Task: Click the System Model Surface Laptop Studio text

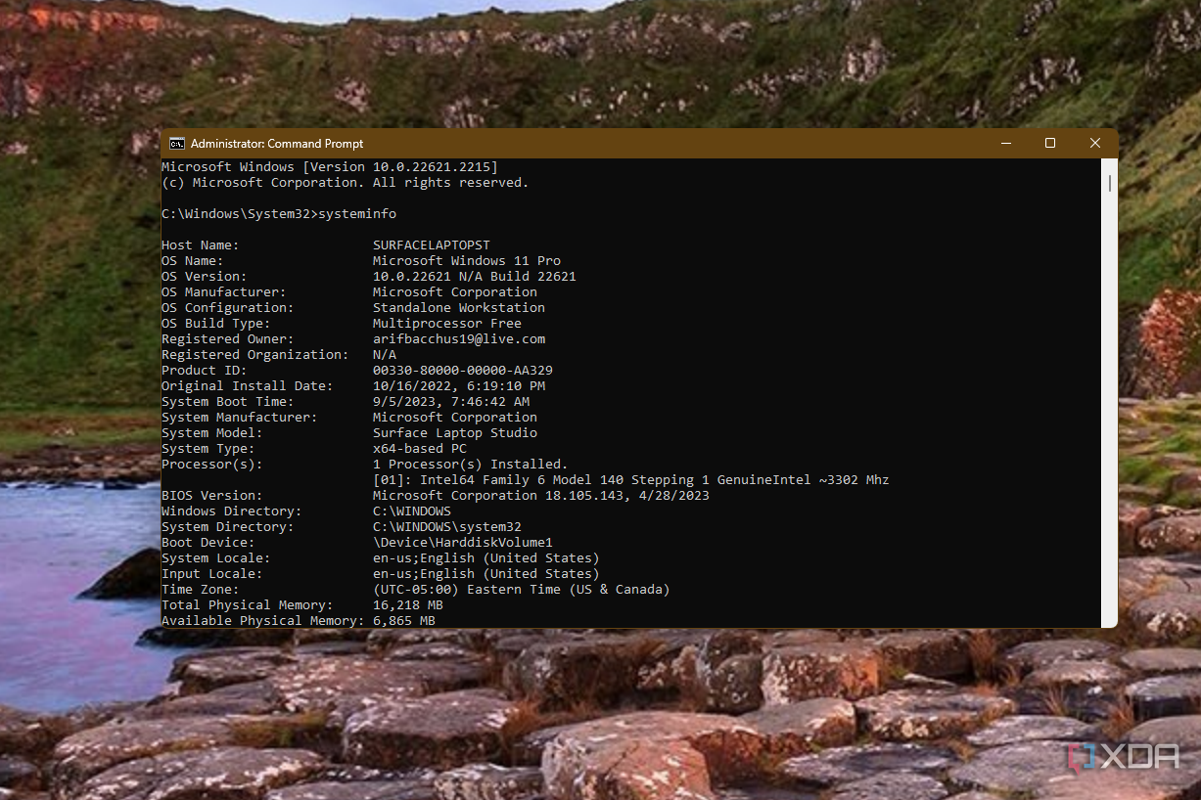Action: (x=455, y=432)
